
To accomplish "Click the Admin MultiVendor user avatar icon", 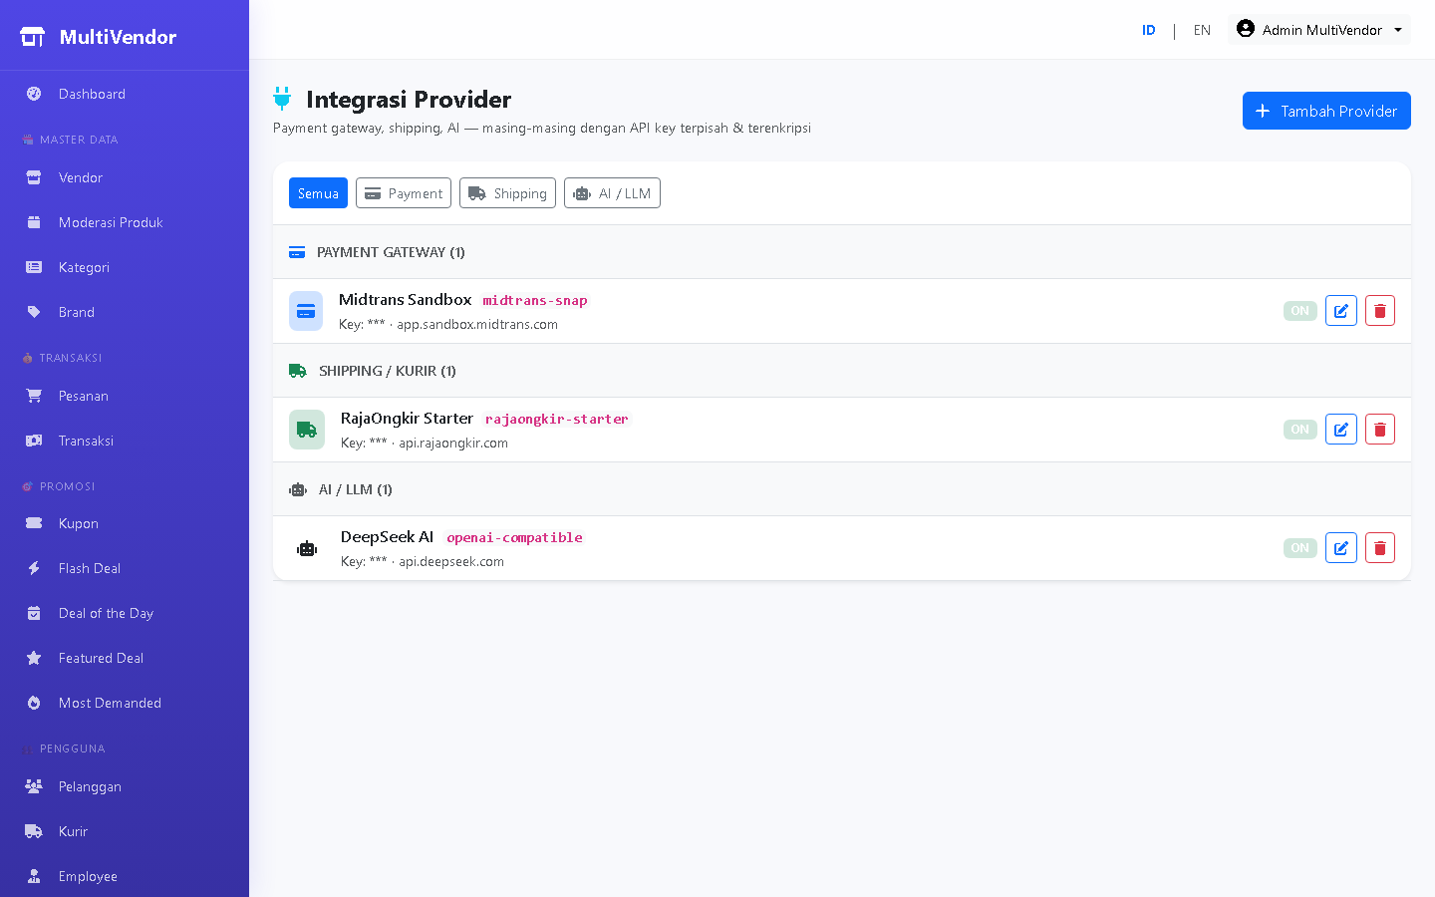I will [1246, 29].
